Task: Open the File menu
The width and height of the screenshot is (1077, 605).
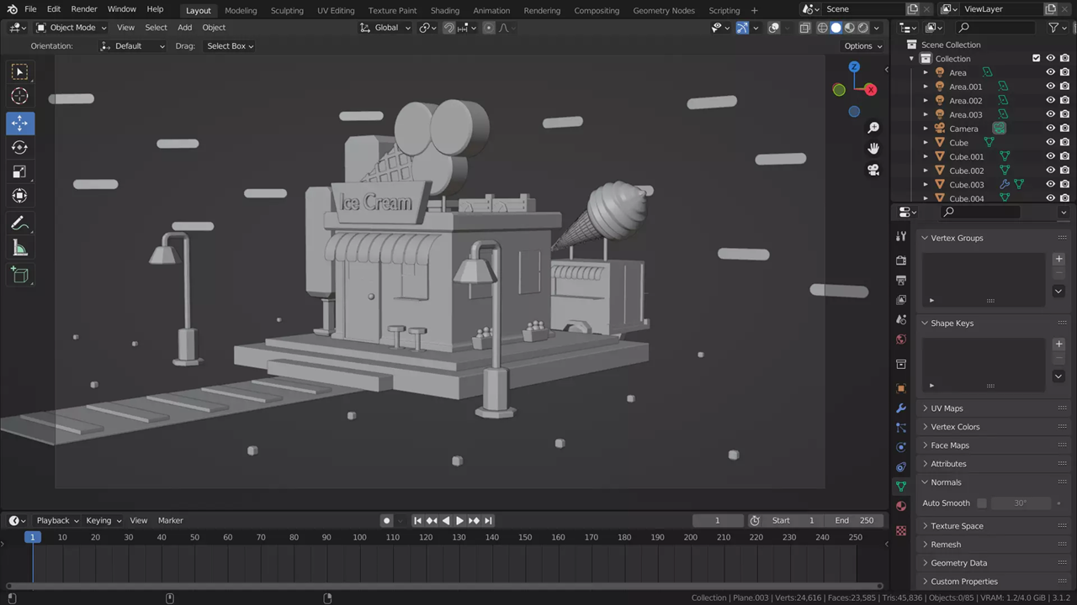Action: click(x=30, y=9)
